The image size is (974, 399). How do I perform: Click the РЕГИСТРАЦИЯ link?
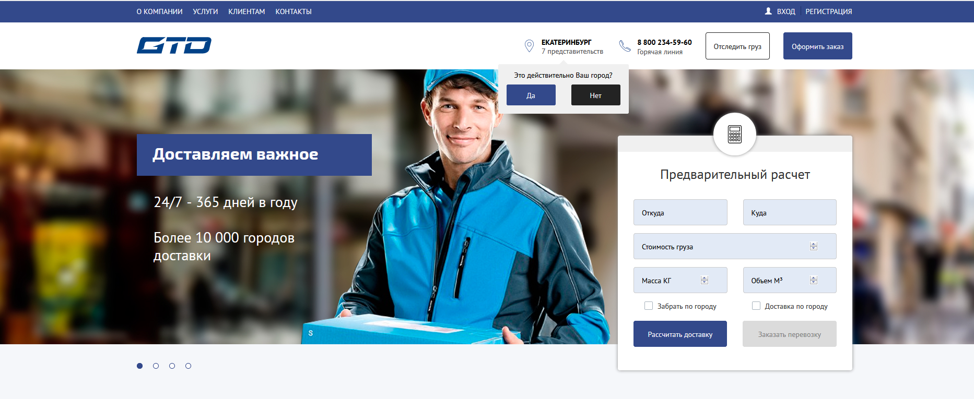pyautogui.click(x=829, y=11)
